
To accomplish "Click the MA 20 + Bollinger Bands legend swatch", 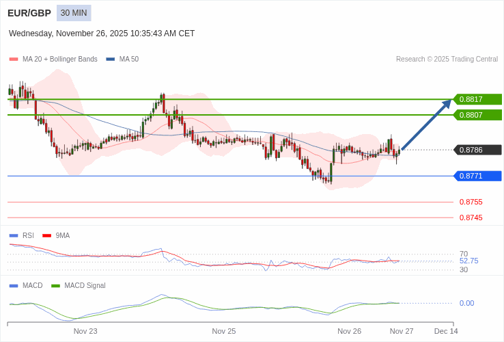I will tap(14, 60).
